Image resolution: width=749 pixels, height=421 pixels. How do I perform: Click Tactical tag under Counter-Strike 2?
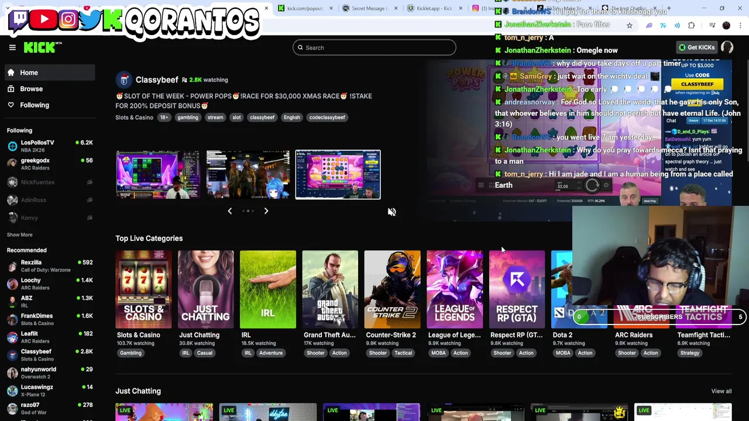click(403, 353)
